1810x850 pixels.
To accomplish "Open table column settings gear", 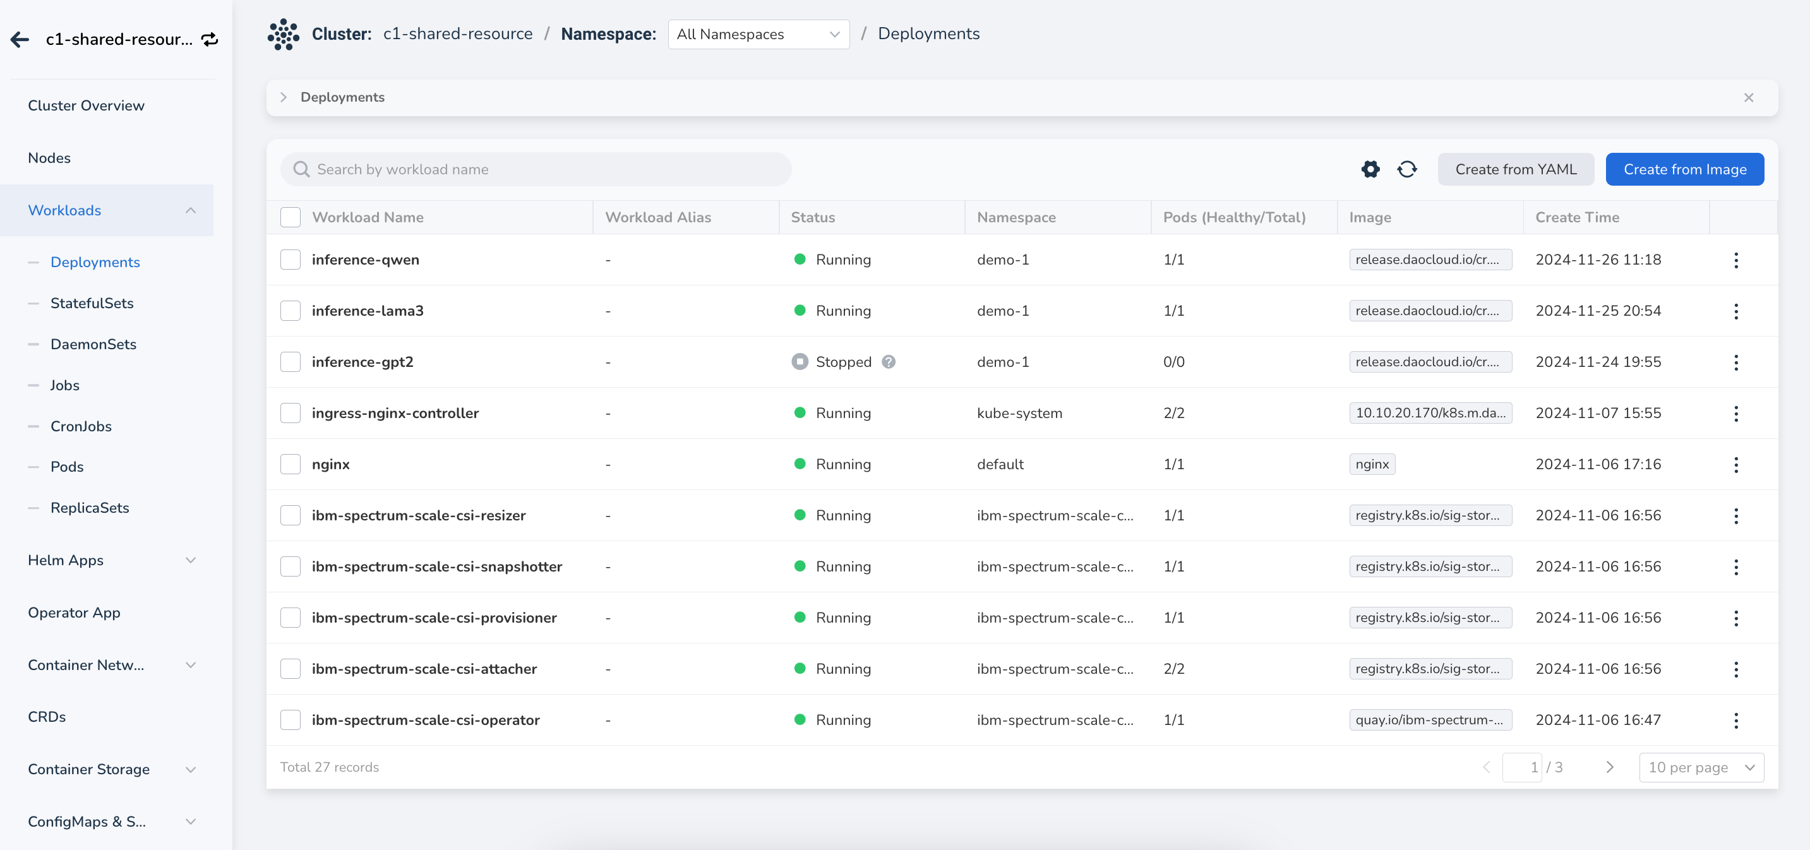I will [1370, 169].
